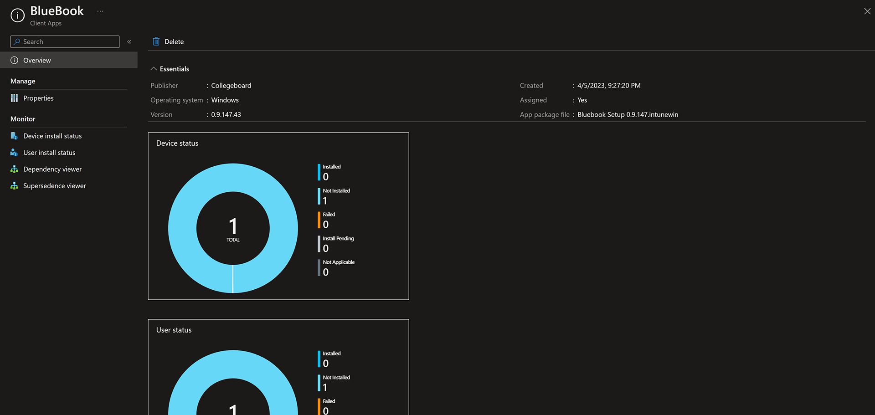875x415 pixels.
Task: Click created date 4/5/2023, 9:27:20 PM
Action: pos(609,86)
